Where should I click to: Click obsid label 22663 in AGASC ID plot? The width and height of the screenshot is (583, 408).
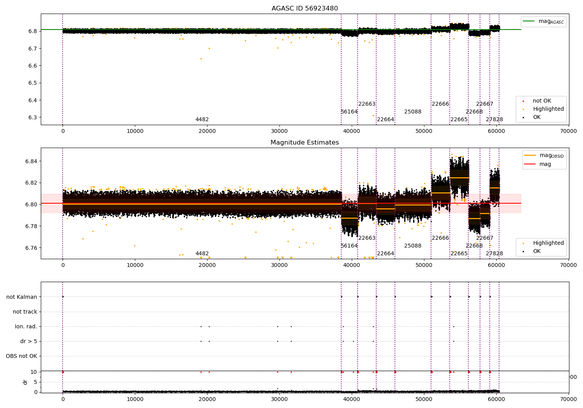[367, 104]
